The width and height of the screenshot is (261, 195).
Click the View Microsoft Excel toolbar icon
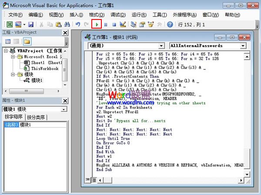(10, 25)
